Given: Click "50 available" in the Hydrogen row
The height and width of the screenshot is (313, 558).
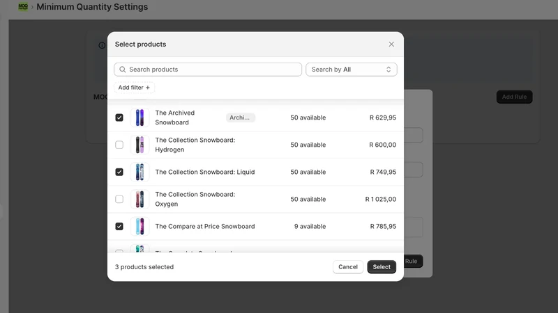Looking at the screenshot, I should tap(308, 145).
